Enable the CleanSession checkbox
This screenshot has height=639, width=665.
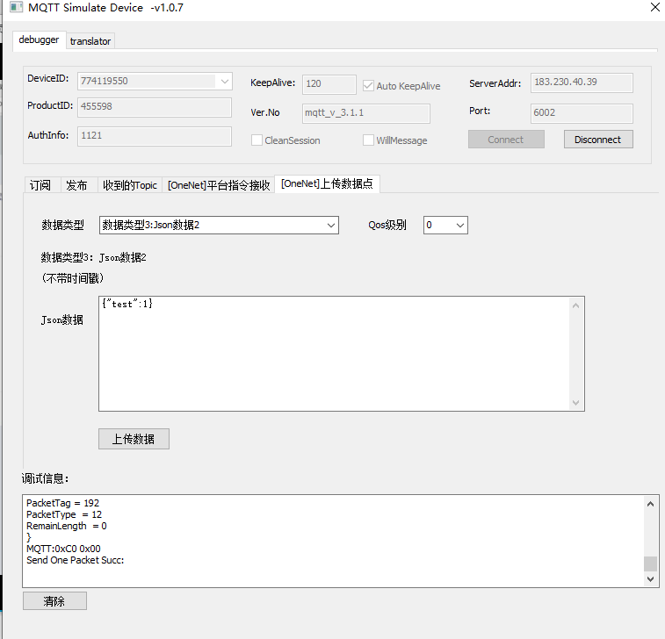click(x=257, y=140)
